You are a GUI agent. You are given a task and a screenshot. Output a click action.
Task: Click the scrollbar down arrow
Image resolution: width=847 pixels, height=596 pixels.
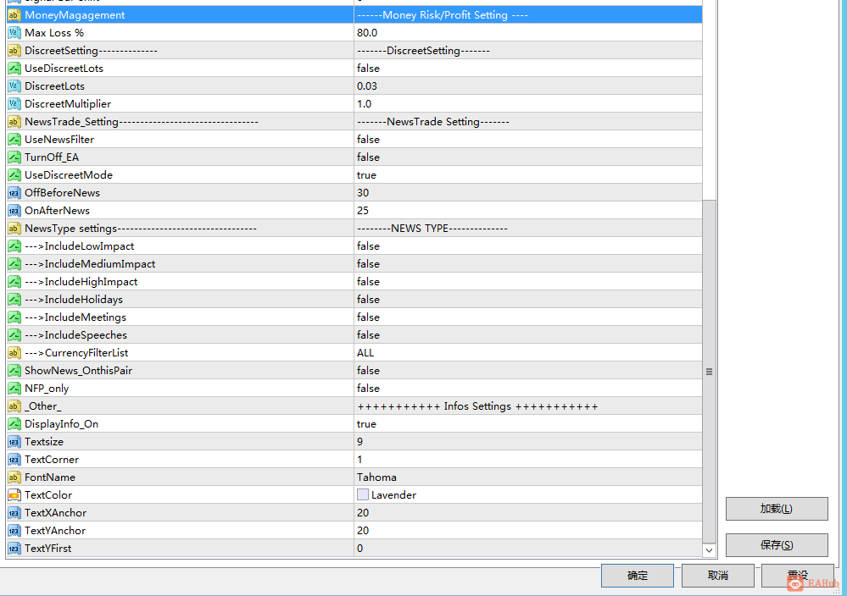(710, 550)
